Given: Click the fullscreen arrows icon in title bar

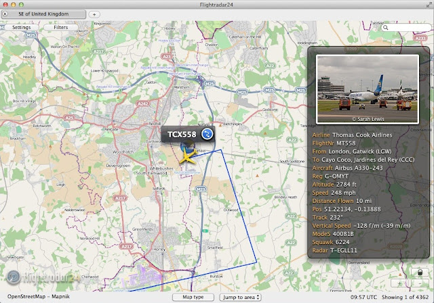Looking at the screenshot, I should 429,5.
